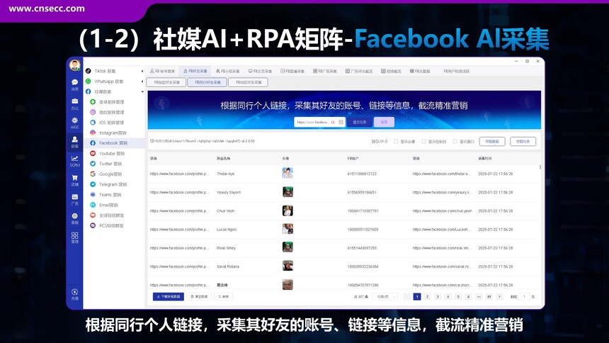Click the Telegram 营销 sidebar icon
609x343 pixels.
click(x=93, y=184)
